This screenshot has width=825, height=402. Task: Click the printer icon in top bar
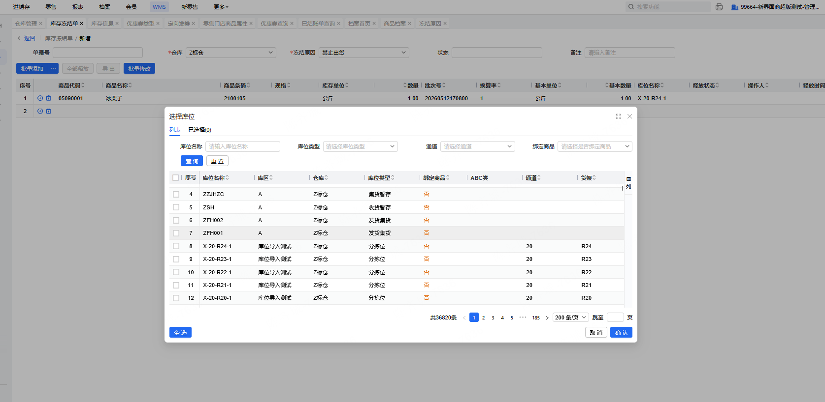pos(719,7)
